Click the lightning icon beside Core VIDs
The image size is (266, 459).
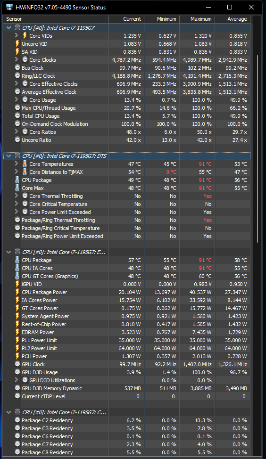click(x=25, y=36)
